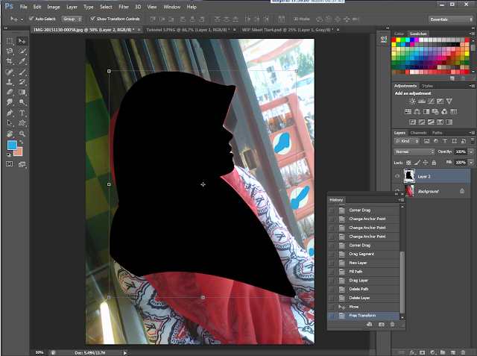Image resolution: width=477 pixels, height=356 pixels.
Task: Select the Custom Shape tool
Action: [x=22, y=123]
